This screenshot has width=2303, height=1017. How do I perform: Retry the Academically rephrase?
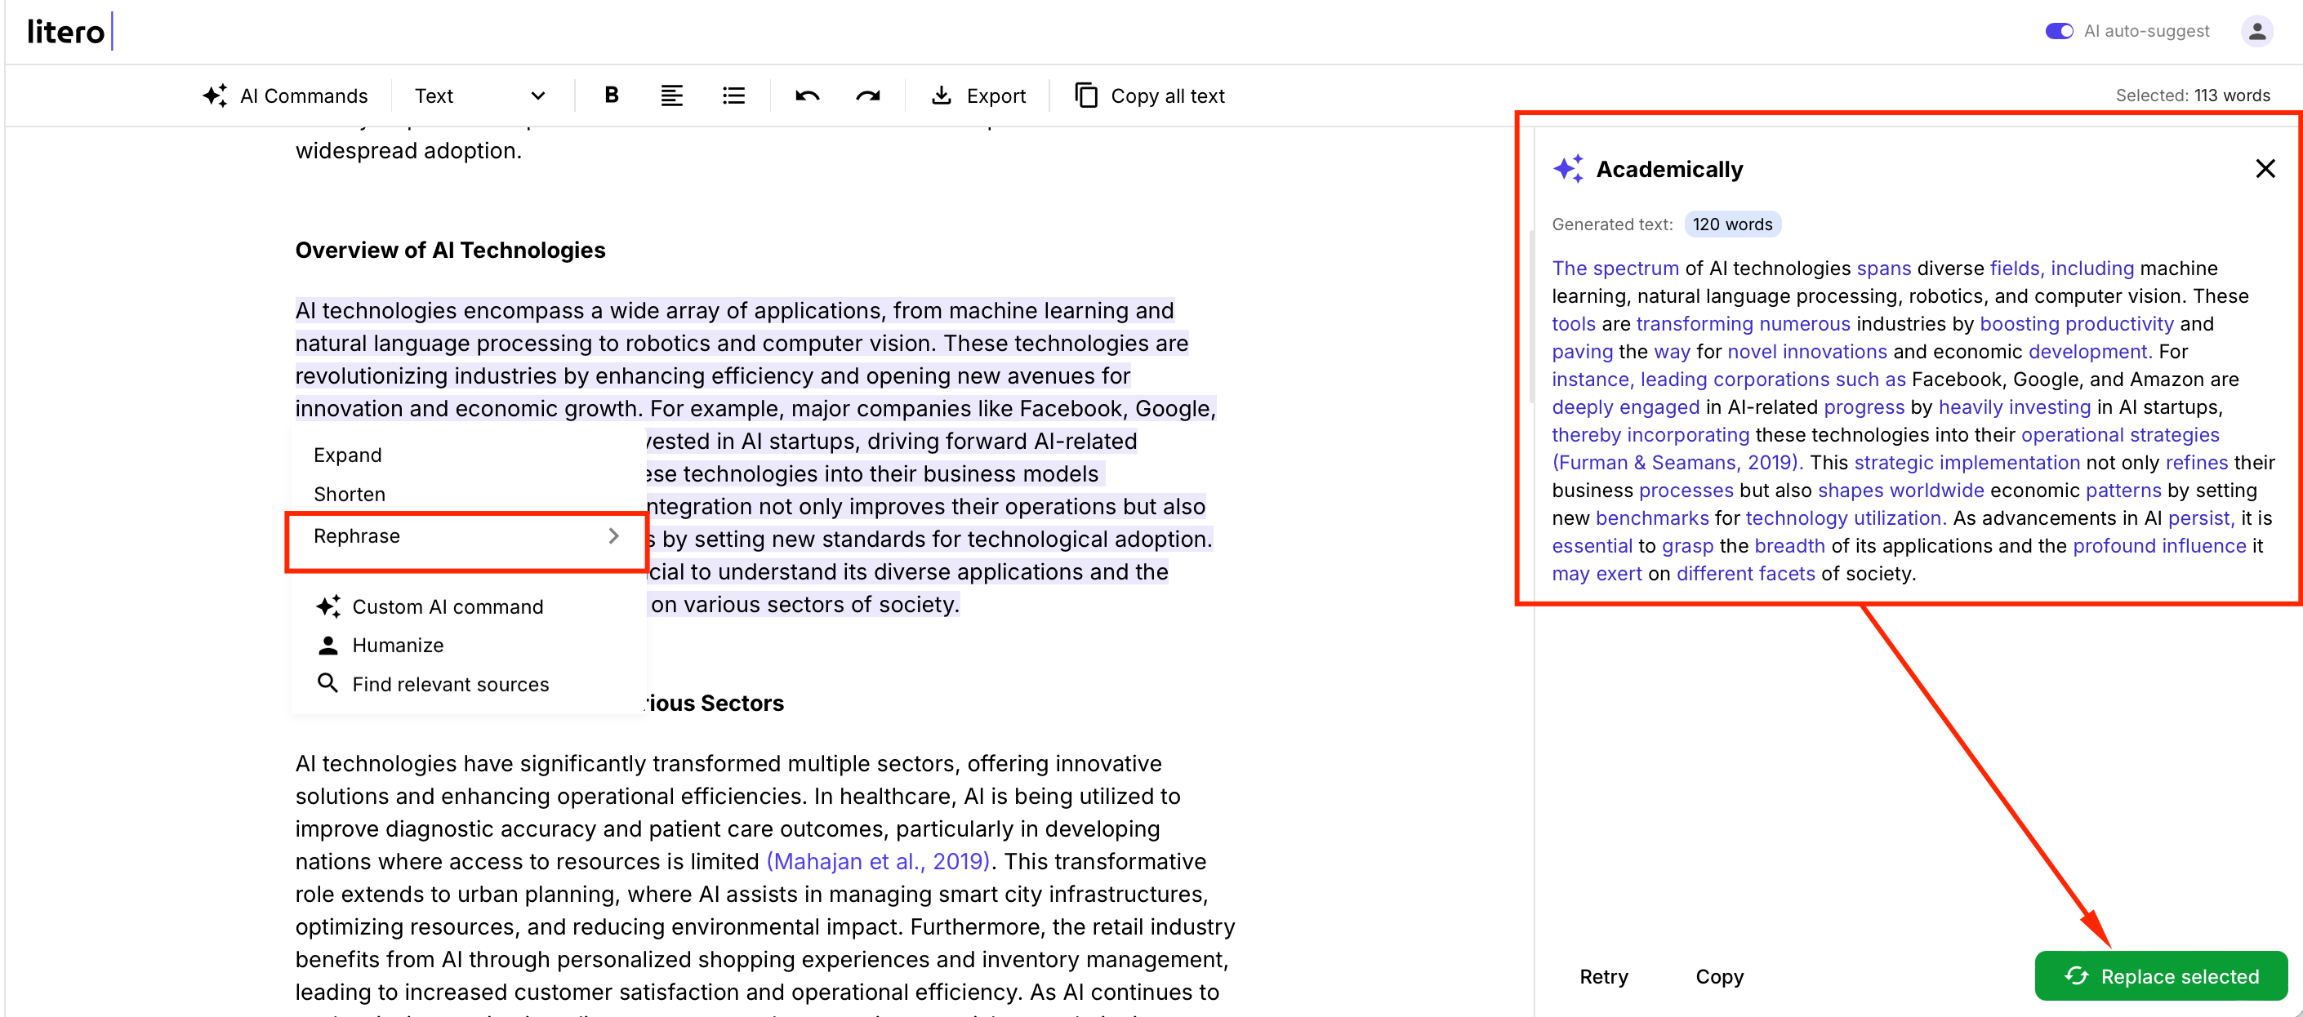(x=1604, y=976)
